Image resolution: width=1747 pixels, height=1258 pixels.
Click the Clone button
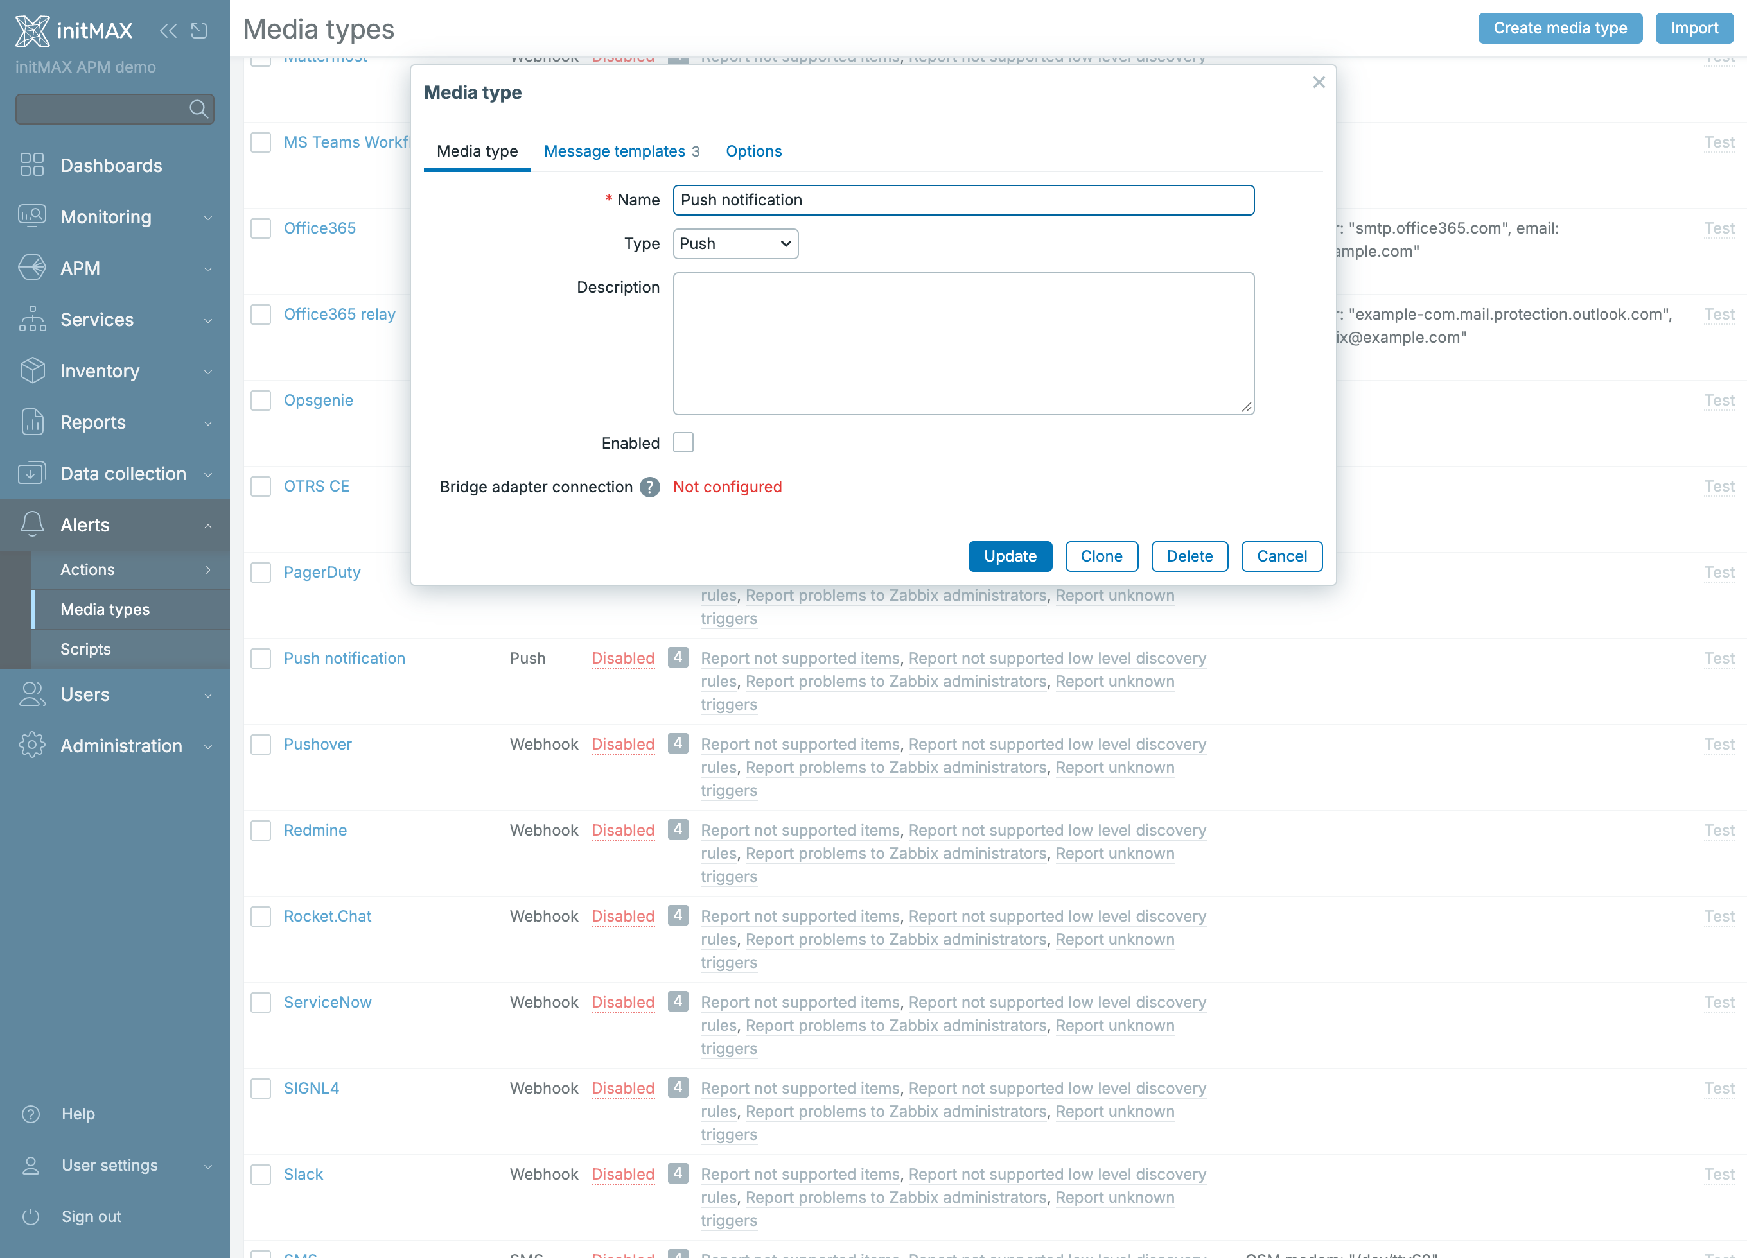[1102, 556]
